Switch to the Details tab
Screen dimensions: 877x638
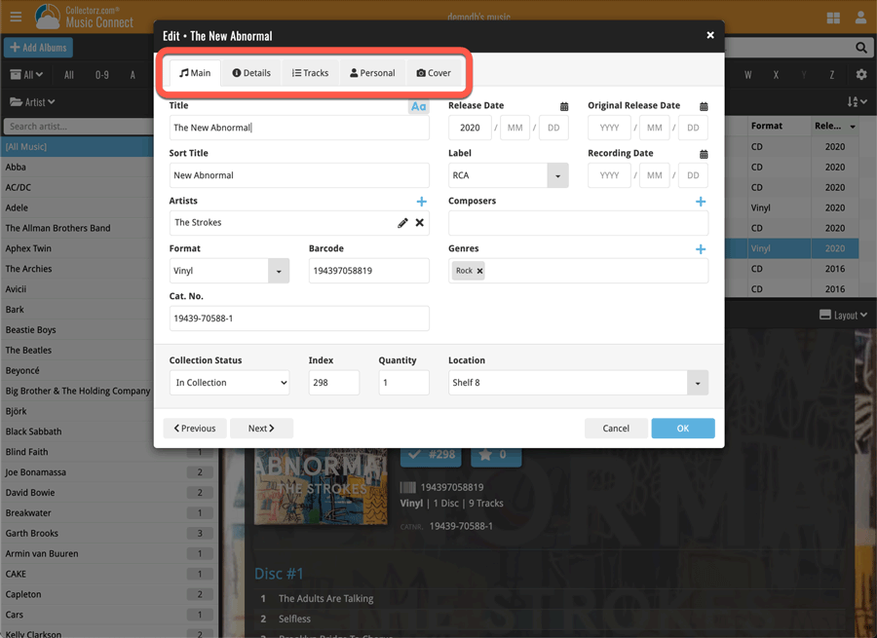(x=251, y=73)
